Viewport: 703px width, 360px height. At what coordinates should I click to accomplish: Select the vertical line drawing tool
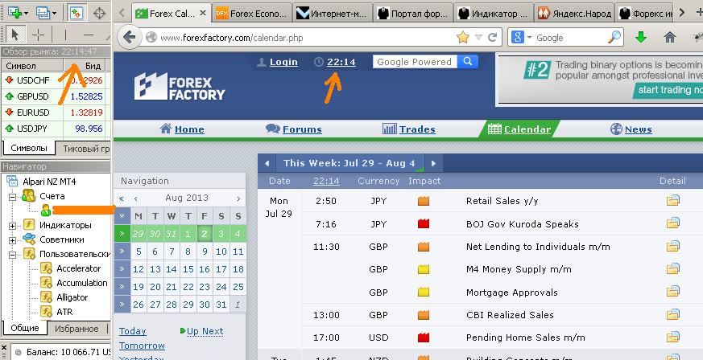click(x=65, y=35)
